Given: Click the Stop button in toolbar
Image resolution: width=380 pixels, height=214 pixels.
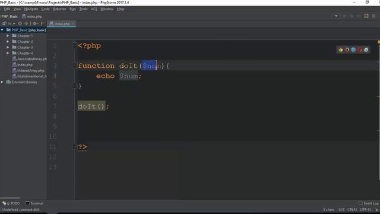Looking at the screenshot, I should [373, 16].
